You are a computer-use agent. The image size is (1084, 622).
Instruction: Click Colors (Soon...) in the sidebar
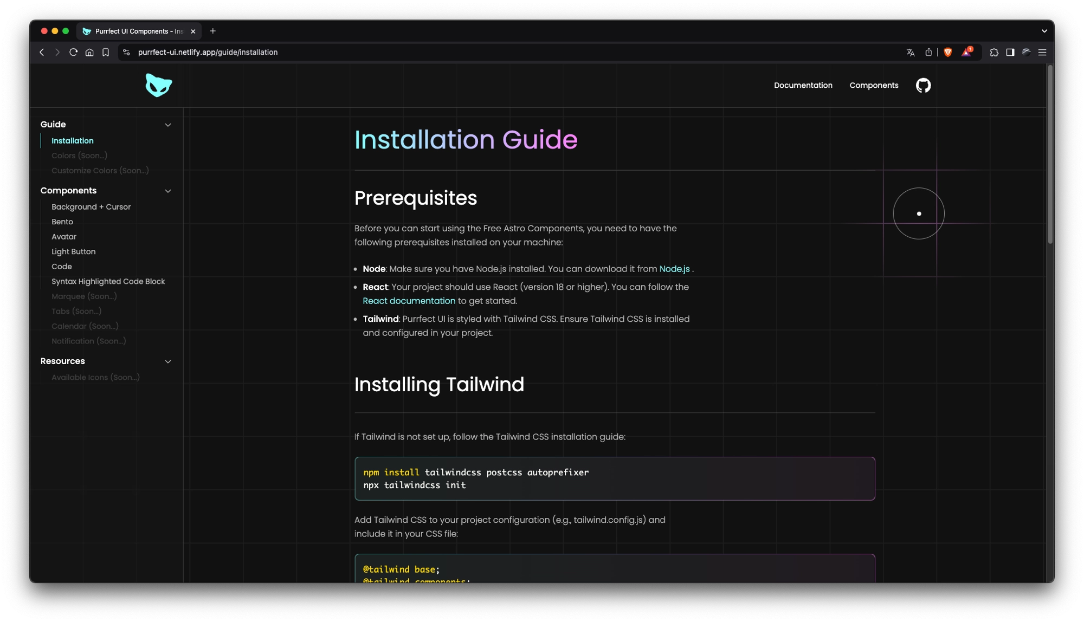[x=79, y=155]
